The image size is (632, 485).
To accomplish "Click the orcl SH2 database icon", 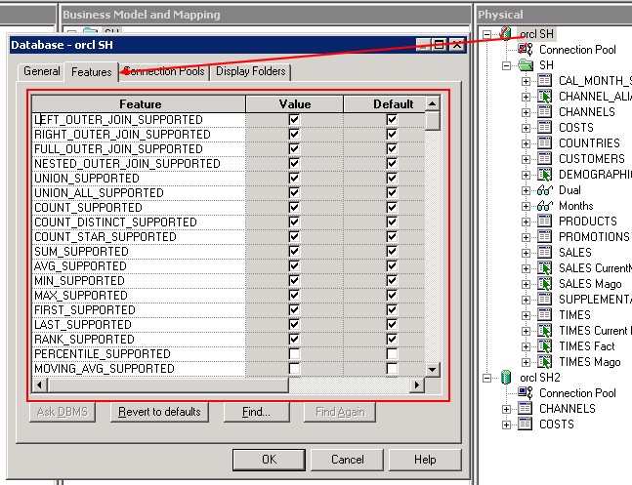I will (x=505, y=378).
